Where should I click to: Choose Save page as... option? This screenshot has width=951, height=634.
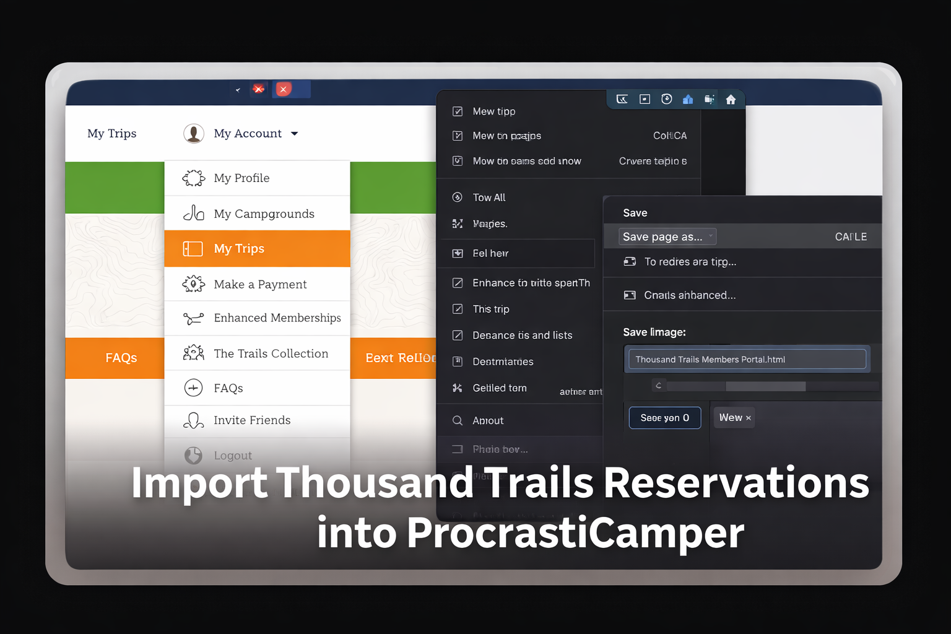click(x=667, y=237)
